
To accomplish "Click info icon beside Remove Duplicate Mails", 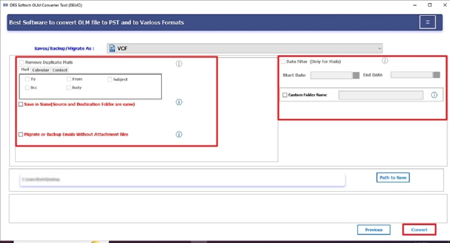I will (179, 64).
